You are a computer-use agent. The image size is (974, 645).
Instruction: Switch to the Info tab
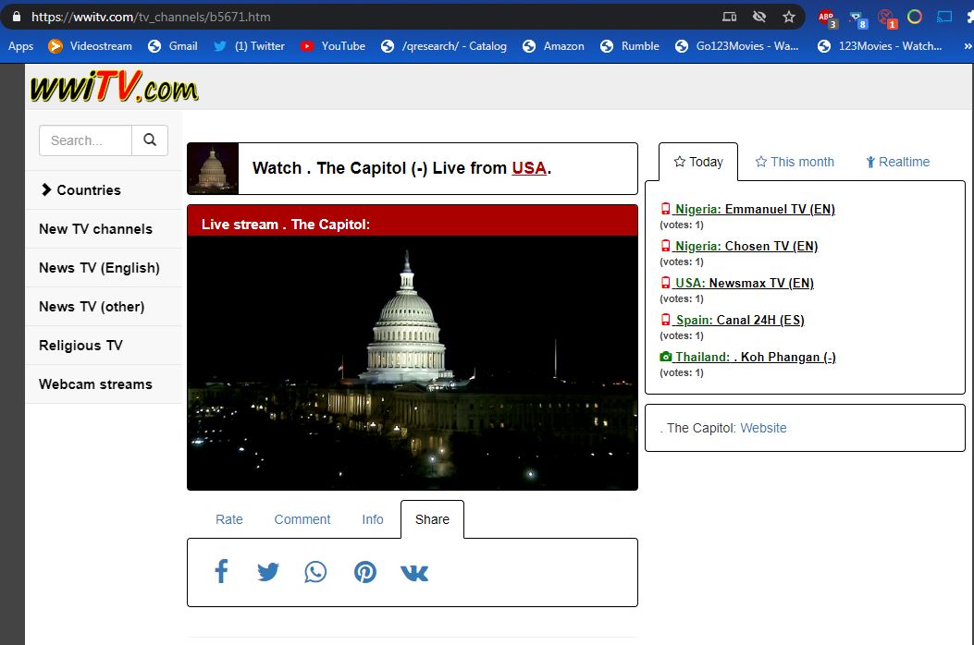point(373,519)
